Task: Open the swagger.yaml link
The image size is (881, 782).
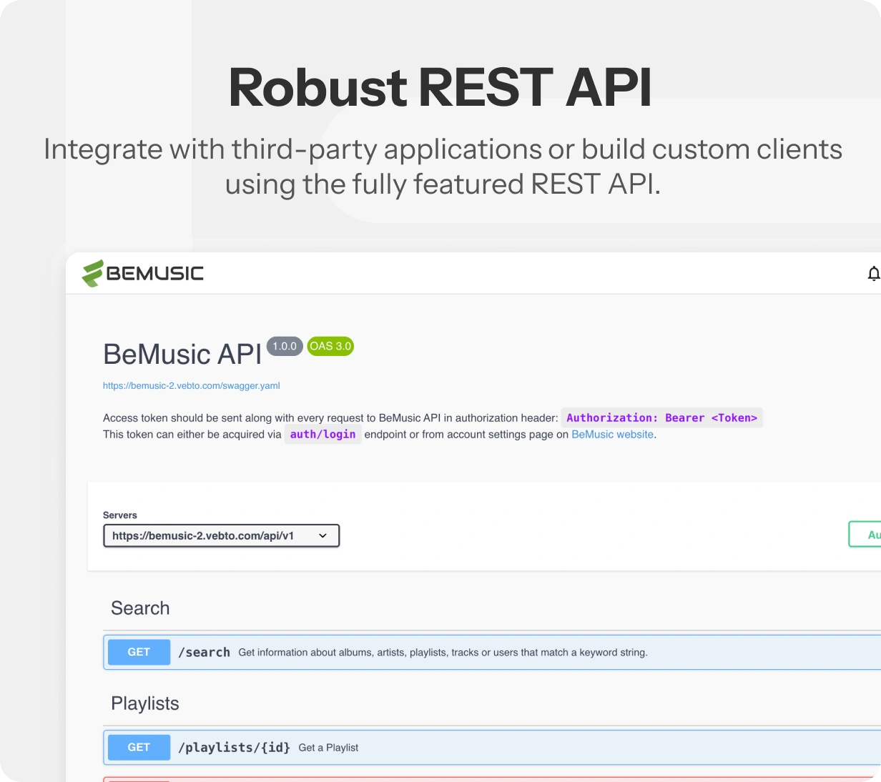Action: [x=192, y=385]
